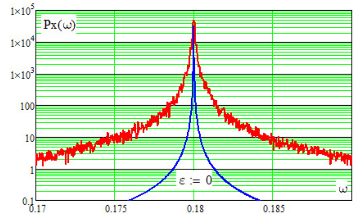Select the 100 tick label on y-axis

[x=27, y=106]
